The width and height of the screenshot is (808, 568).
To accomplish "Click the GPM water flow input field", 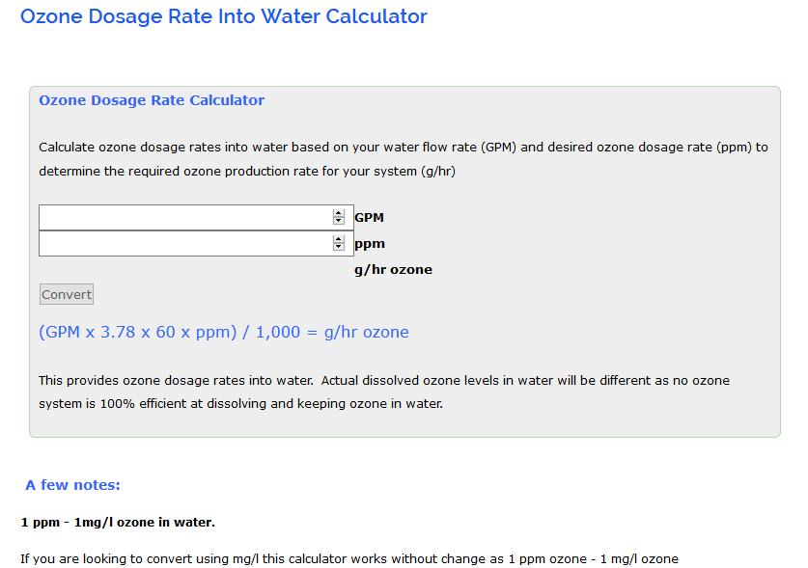I will coord(183,218).
